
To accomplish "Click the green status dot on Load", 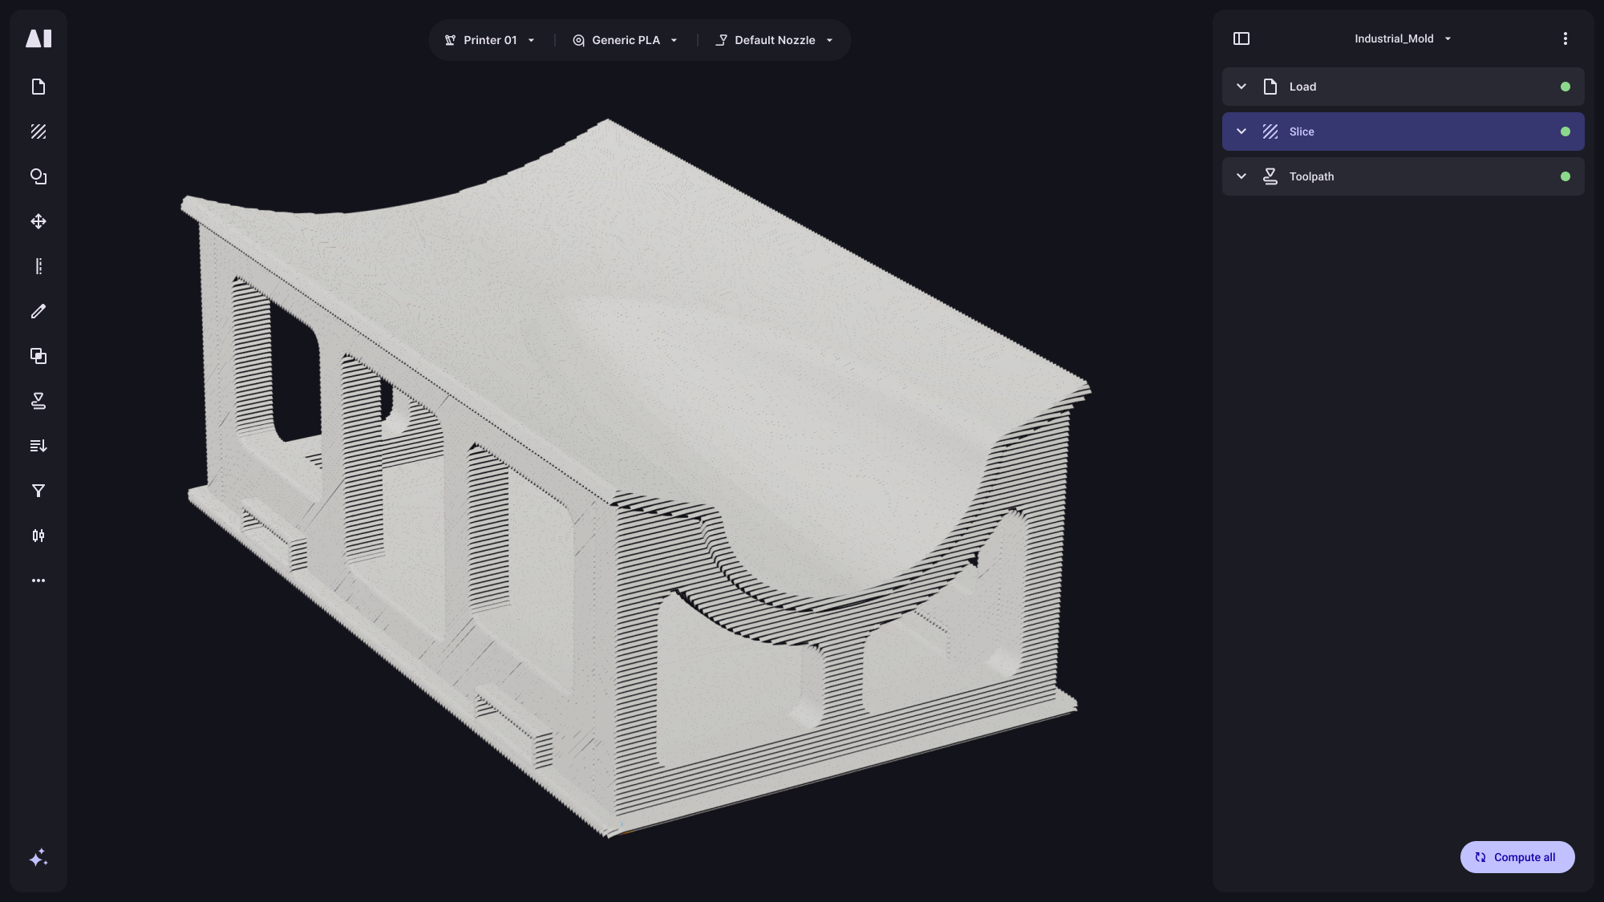I will (x=1565, y=87).
